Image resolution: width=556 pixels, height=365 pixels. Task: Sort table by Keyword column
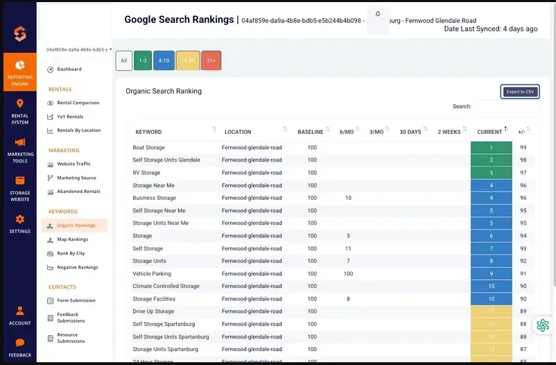[x=214, y=129]
